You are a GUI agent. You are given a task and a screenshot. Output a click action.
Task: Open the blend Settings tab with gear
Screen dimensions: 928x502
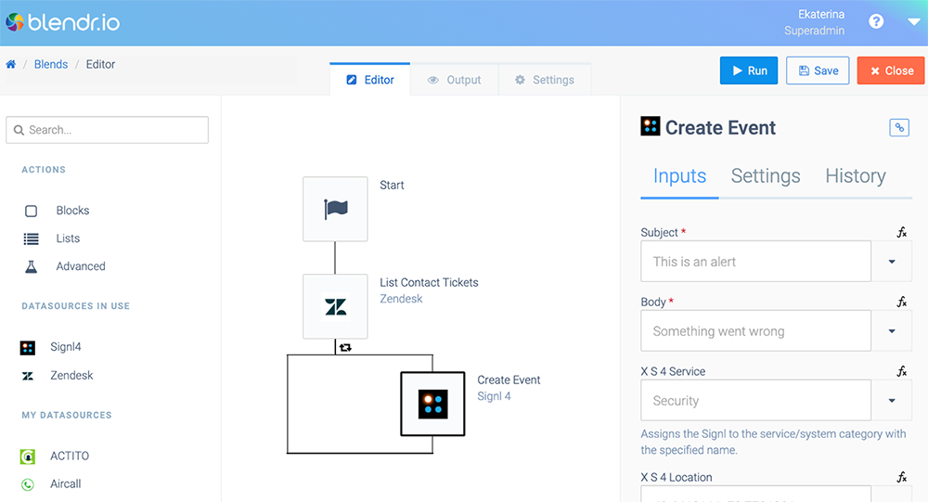tap(545, 80)
